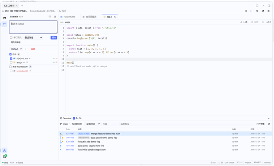Click the sparkle assistant icon
274x166 pixels.
click(x=263, y=6)
